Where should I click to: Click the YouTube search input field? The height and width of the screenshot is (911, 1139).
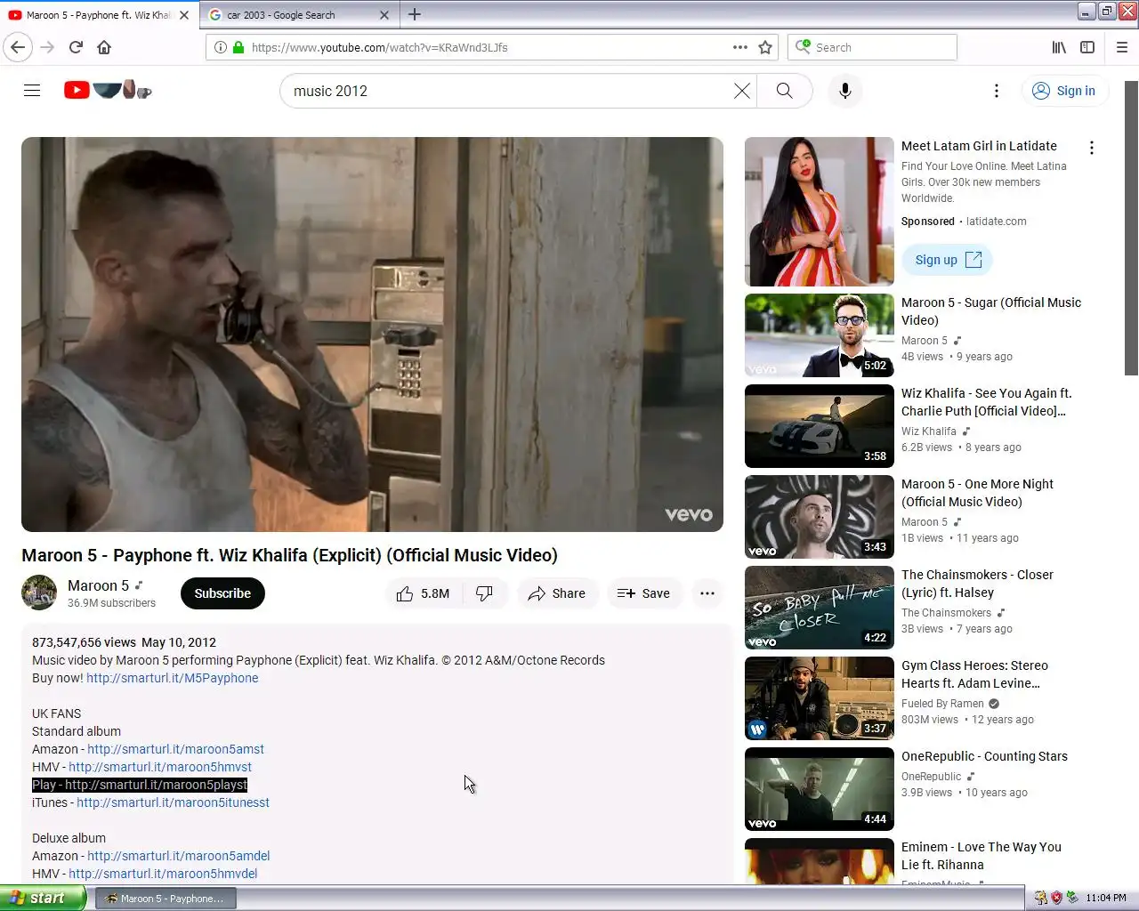click(507, 91)
